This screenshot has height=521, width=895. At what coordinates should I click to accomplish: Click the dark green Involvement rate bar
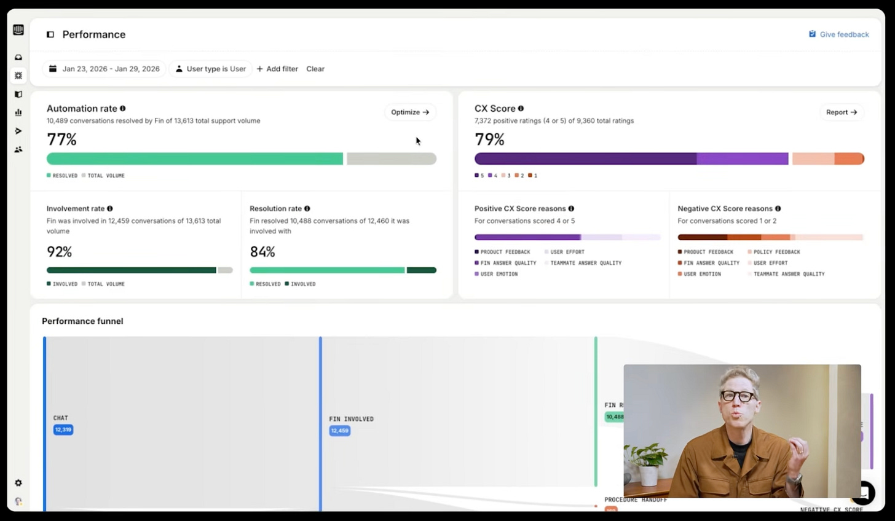coord(132,270)
